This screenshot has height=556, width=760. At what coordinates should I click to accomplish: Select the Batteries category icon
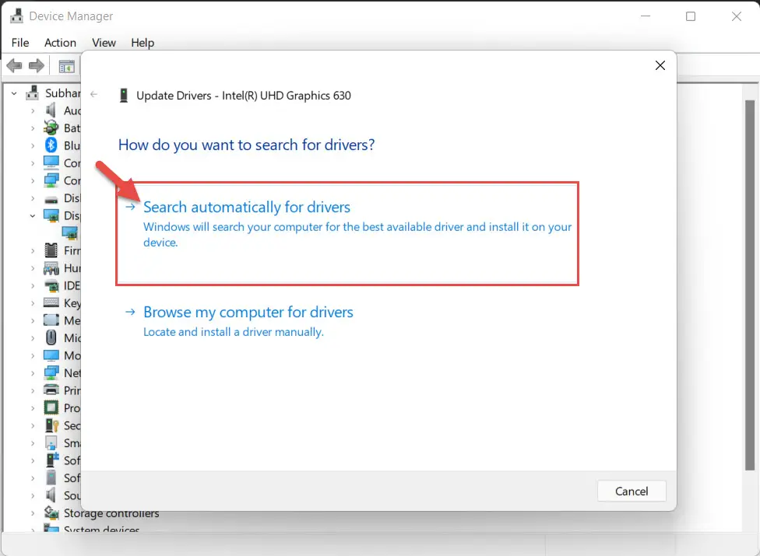tap(51, 128)
